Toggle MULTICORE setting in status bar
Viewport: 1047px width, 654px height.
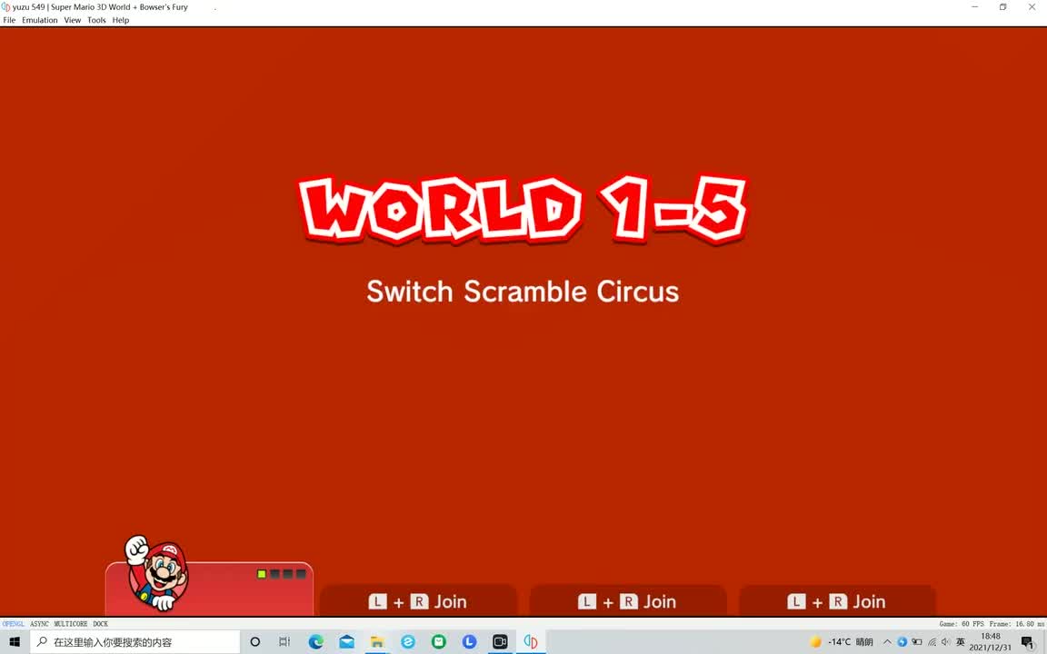pos(70,624)
